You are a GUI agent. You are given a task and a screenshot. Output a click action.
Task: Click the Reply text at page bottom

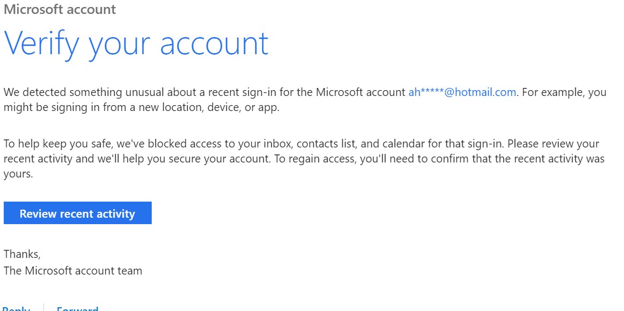(x=16, y=308)
